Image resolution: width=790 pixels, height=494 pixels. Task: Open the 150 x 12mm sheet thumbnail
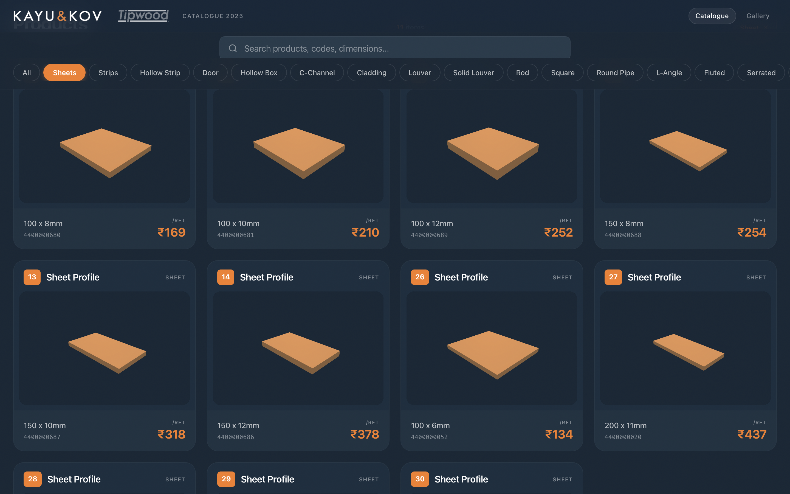[x=298, y=348]
